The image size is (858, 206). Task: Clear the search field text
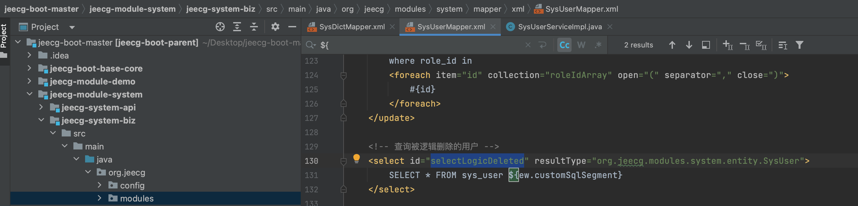(x=528, y=45)
